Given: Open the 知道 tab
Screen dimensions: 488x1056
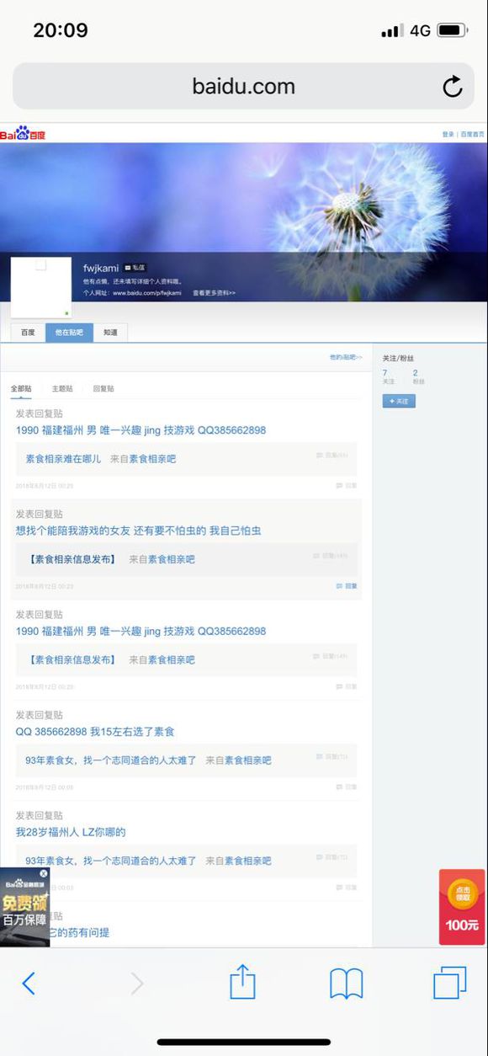Looking at the screenshot, I should (x=110, y=333).
